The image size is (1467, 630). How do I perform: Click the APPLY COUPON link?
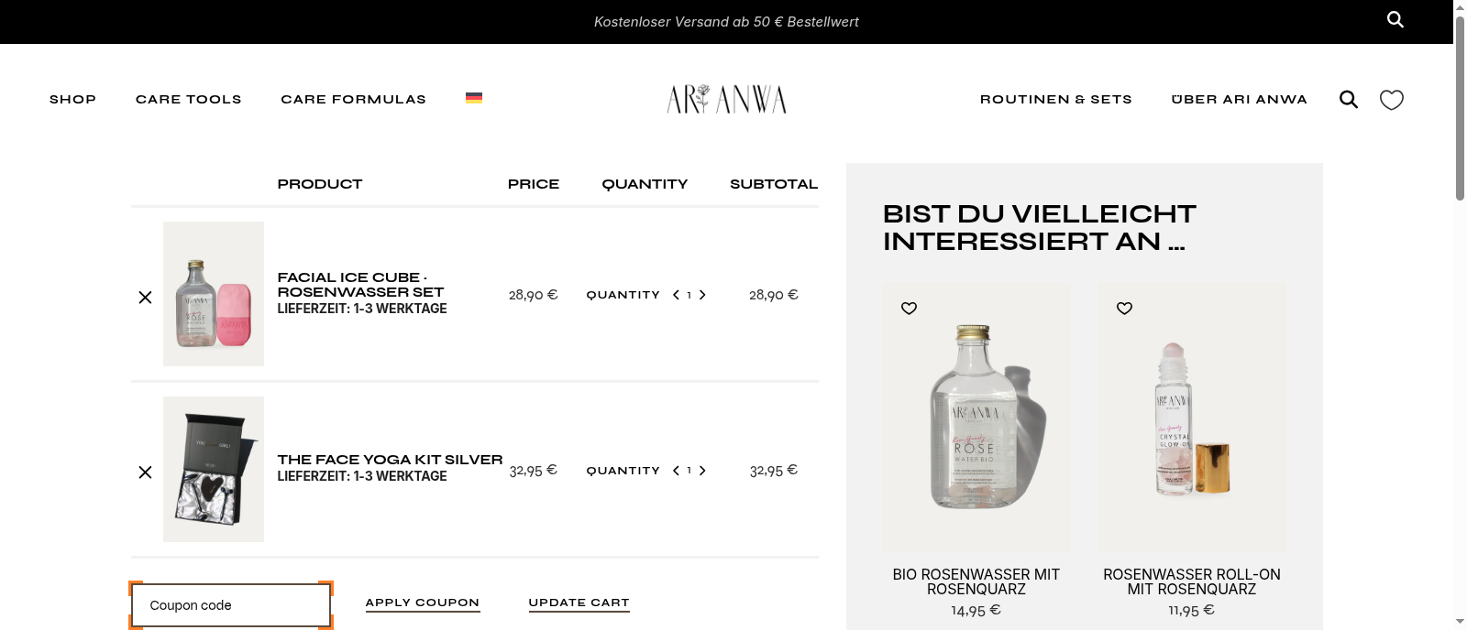[x=422, y=603]
